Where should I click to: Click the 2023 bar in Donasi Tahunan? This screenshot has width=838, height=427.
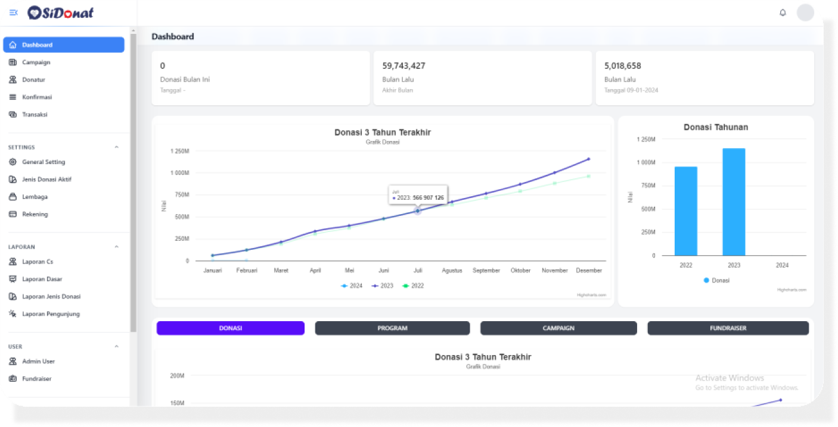point(734,202)
